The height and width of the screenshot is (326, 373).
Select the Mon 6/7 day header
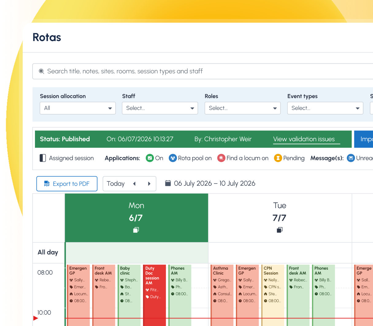137,218
